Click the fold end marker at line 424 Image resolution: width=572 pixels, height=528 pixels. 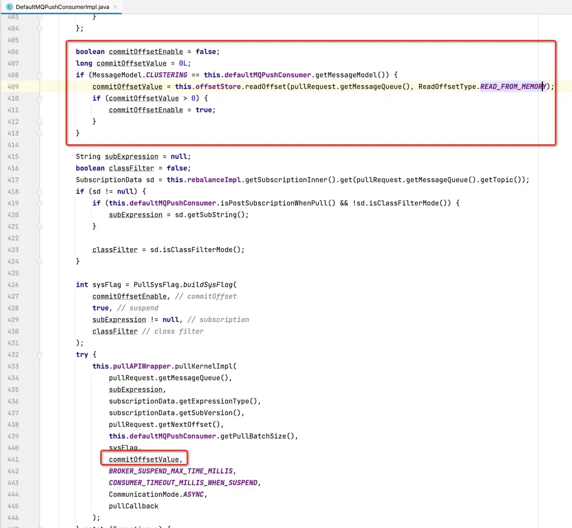pyautogui.click(x=40, y=261)
